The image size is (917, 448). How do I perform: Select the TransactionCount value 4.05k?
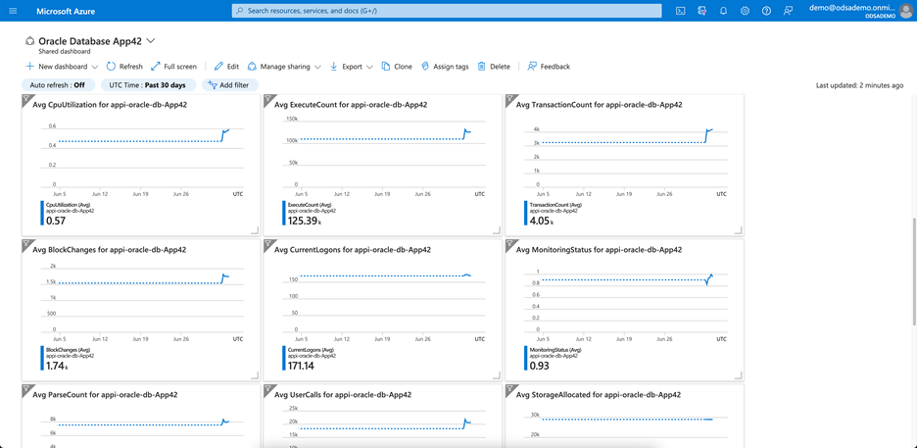pyautogui.click(x=542, y=222)
